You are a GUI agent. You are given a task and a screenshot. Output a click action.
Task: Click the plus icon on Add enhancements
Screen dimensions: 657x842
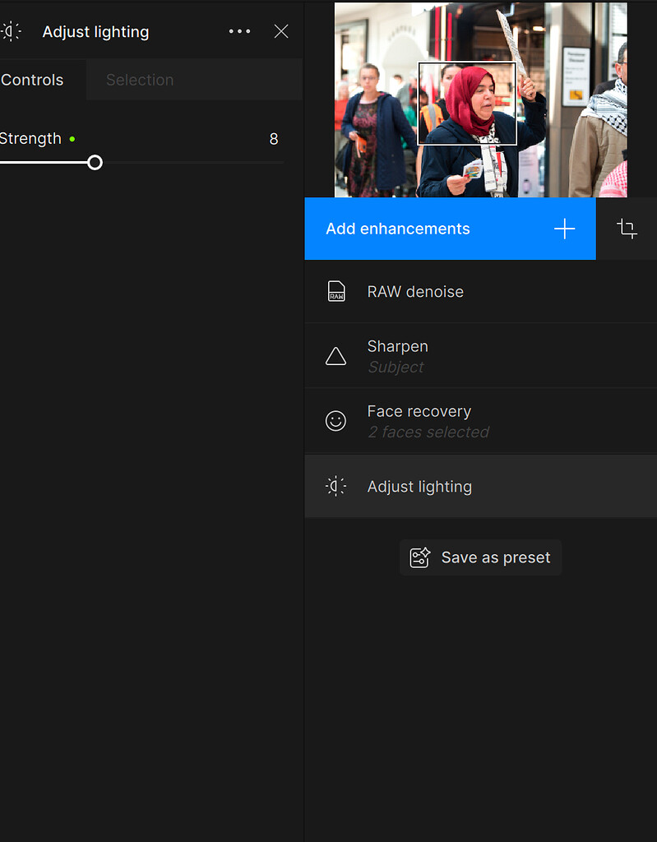point(565,229)
